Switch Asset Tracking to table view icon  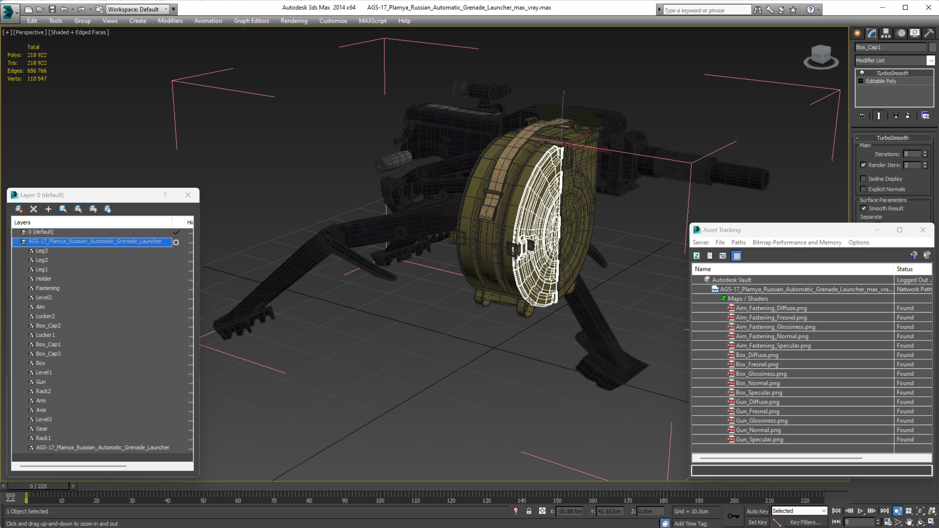(x=737, y=256)
